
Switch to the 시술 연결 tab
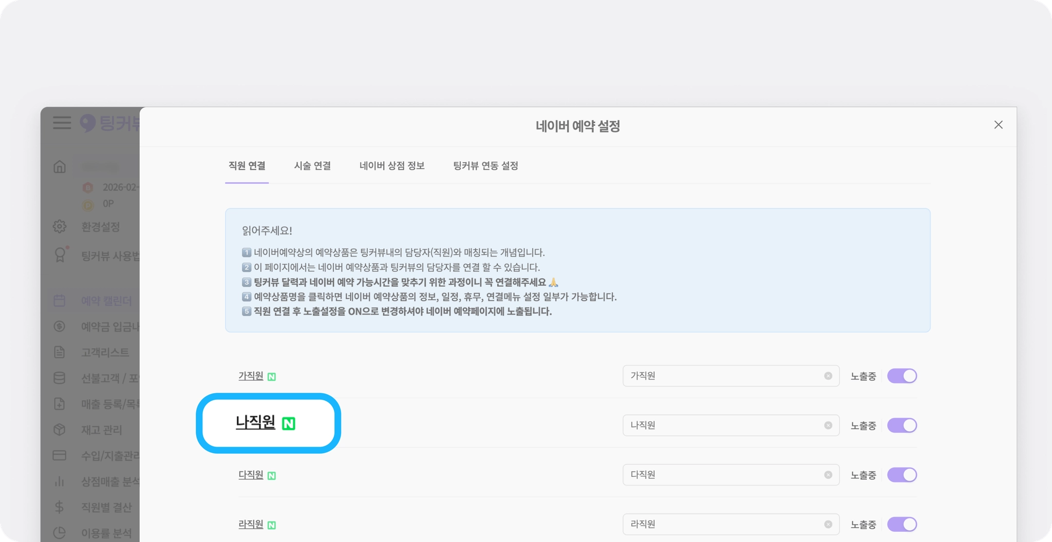(312, 166)
